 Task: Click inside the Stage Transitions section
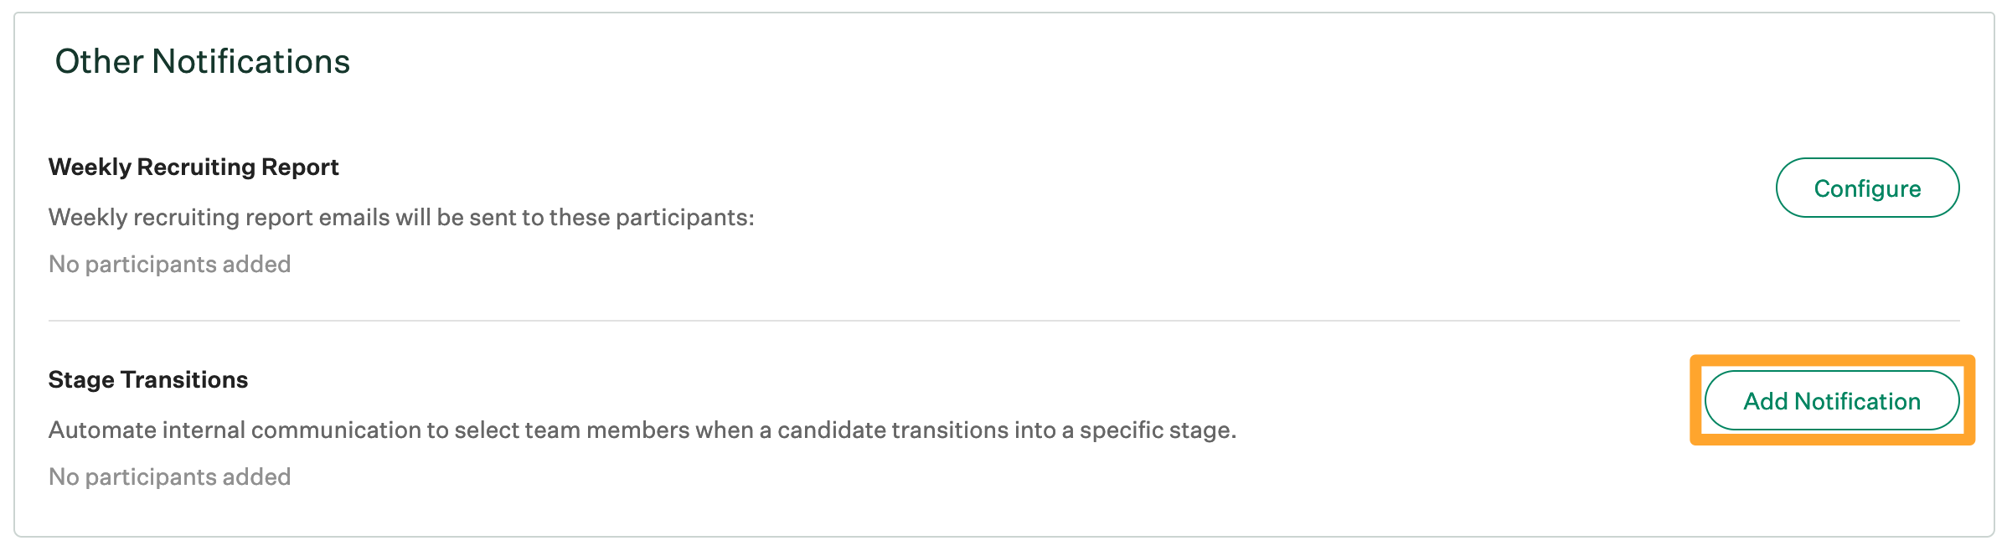(586, 427)
